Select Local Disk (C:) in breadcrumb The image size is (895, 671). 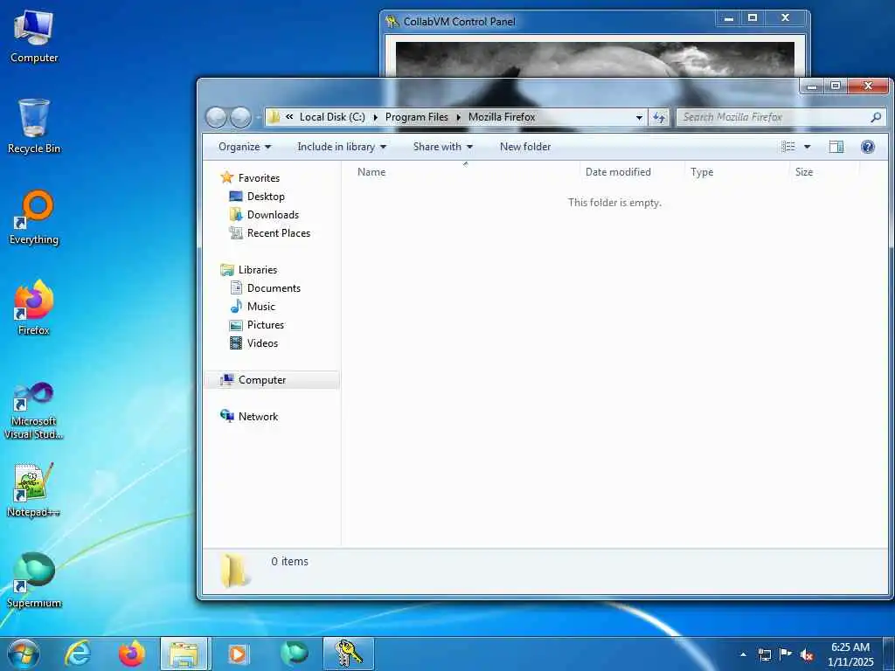[332, 117]
